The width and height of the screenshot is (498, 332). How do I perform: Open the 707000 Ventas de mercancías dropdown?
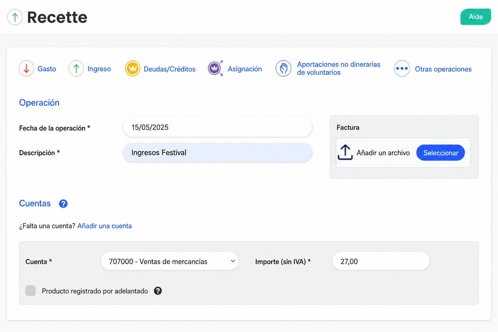170,261
